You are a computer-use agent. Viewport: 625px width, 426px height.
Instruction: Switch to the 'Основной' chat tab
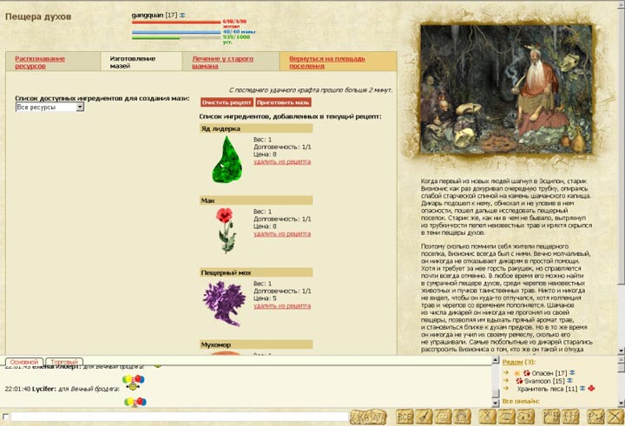[24, 362]
